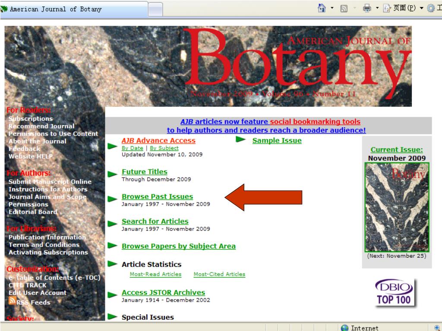Click green arrow beside Future Titles
The image size is (442, 331).
[112, 174]
